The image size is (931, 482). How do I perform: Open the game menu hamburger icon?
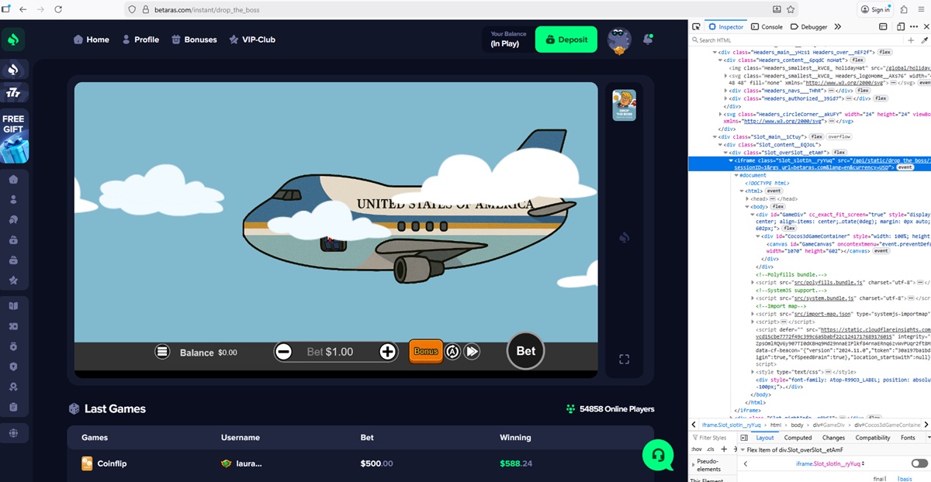pyautogui.click(x=162, y=352)
